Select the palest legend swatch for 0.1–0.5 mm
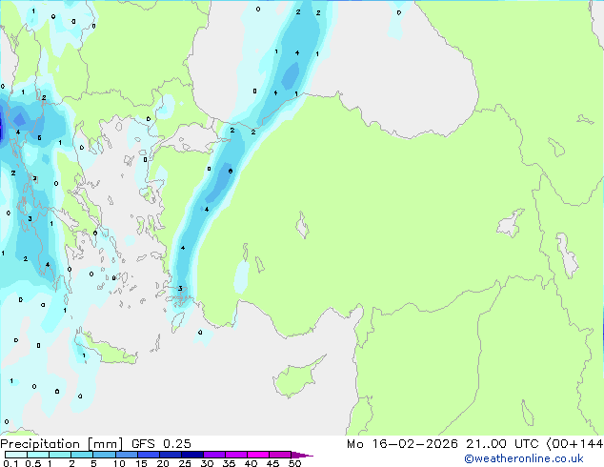Screen dimensions: 604x467 (x=16, y=455)
